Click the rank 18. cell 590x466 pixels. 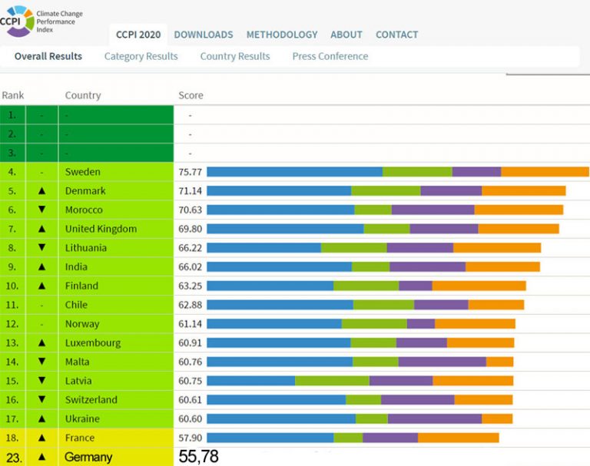12,438
